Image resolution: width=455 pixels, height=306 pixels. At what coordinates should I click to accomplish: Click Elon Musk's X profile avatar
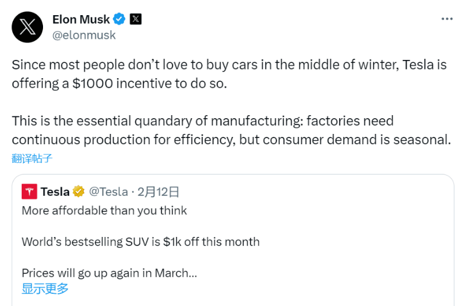pos(27,27)
